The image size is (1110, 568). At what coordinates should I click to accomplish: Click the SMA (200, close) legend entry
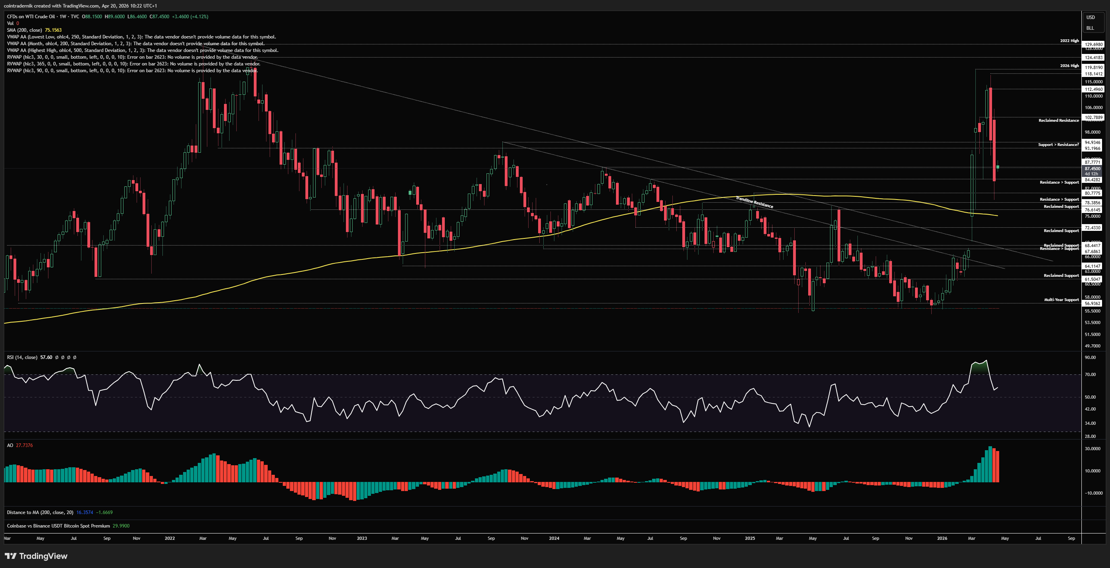coord(25,30)
